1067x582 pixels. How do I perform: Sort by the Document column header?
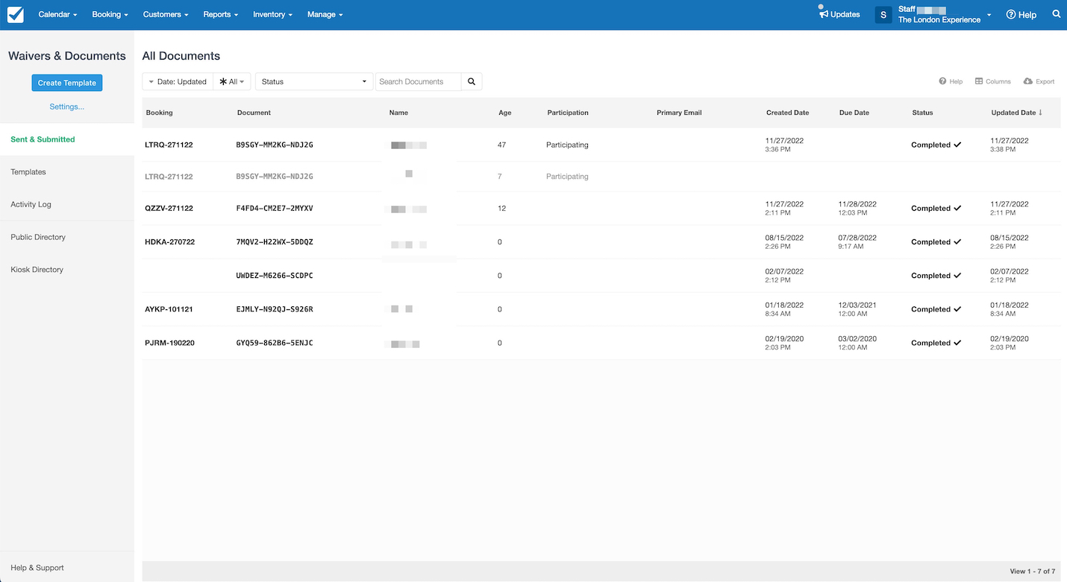click(x=254, y=113)
